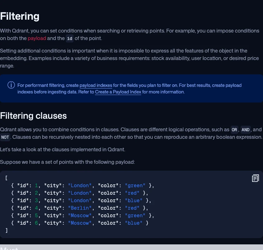Click 'Suppose we have a set of points' sentence
The image size is (263, 250).
click(67, 162)
